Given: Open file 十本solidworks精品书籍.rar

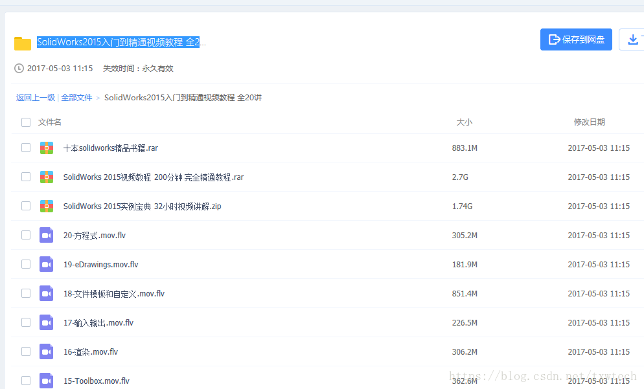Looking at the screenshot, I should [111, 148].
